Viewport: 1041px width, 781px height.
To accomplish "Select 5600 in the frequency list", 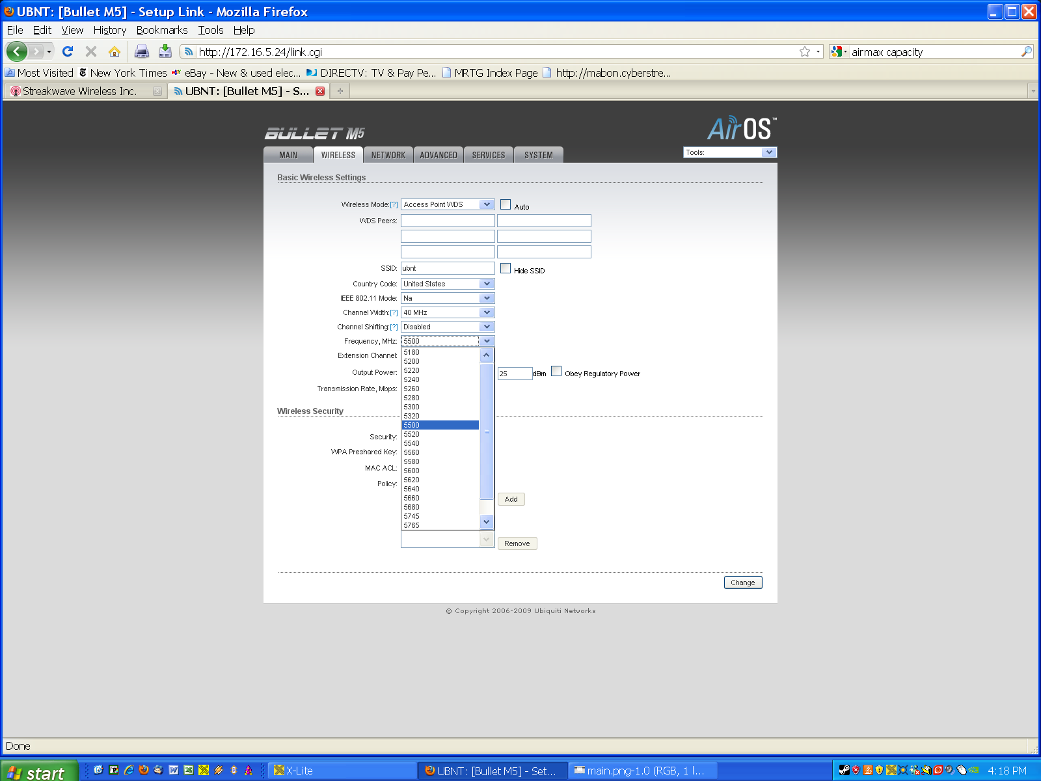I will coord(412,471).
